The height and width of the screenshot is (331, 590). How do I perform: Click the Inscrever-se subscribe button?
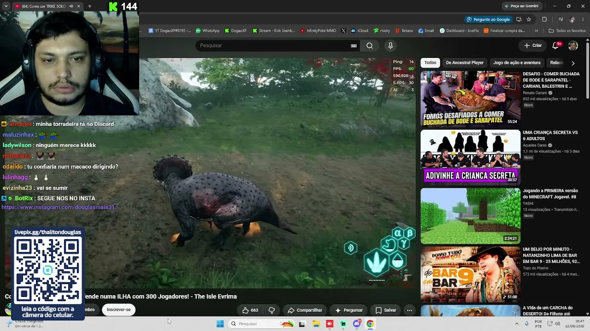118,310
